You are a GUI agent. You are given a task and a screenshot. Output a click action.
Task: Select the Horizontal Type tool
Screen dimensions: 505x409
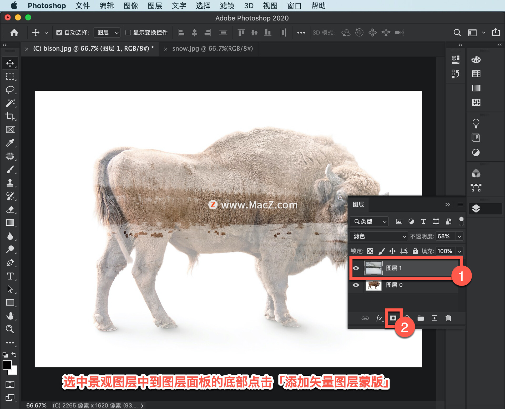10,276
